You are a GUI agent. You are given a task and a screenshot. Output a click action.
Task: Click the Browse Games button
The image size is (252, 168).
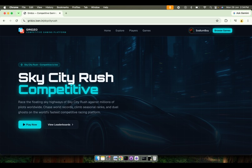click(222, 31)
